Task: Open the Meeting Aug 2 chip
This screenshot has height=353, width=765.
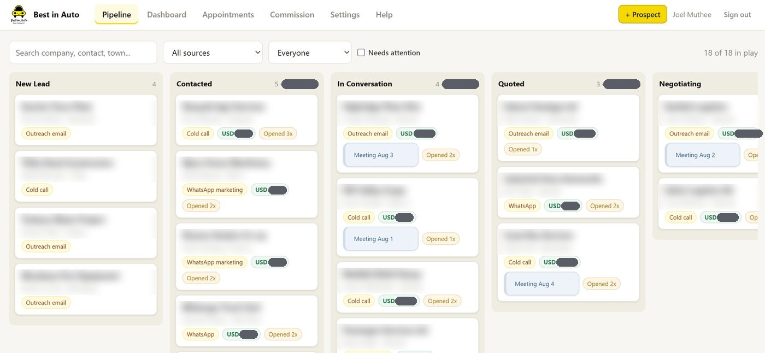Action: pyautogui.click(x=703, y=155)
